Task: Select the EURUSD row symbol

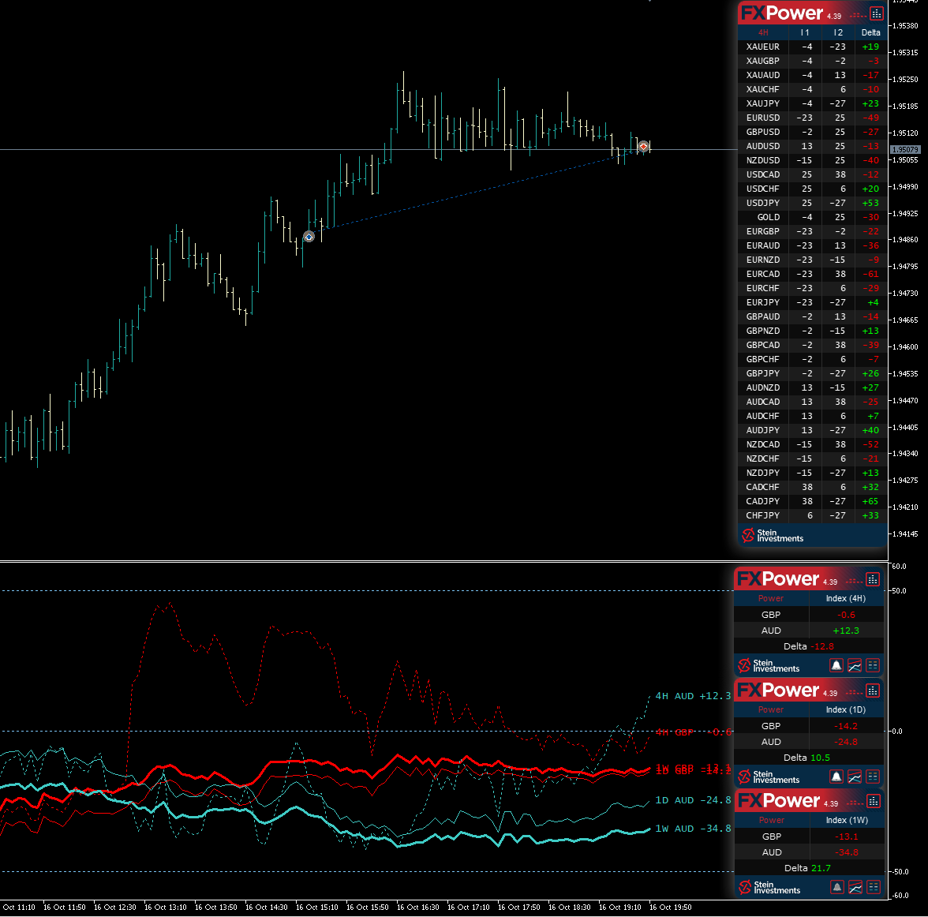Action: 763,118
